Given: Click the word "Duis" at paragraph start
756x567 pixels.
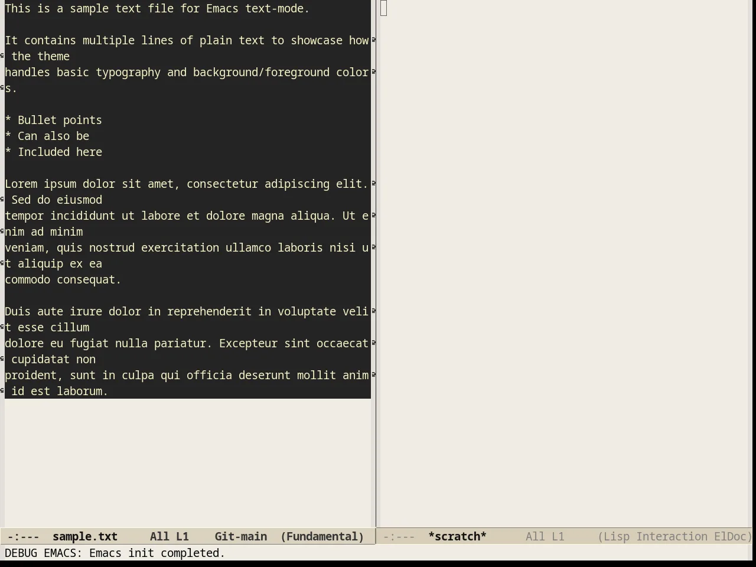Looking at the screenshot, I should (18, 311).
